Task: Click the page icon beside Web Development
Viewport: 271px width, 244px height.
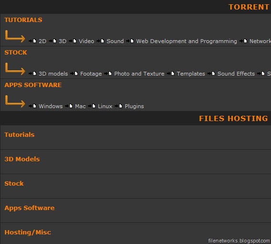Action: (x=132, y=41)
